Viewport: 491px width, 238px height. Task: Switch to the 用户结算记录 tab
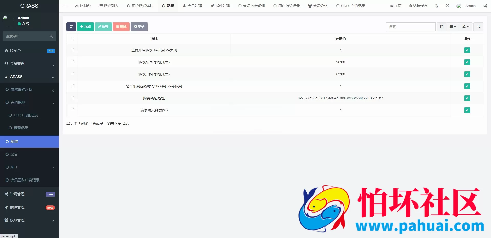pos(286,6)
